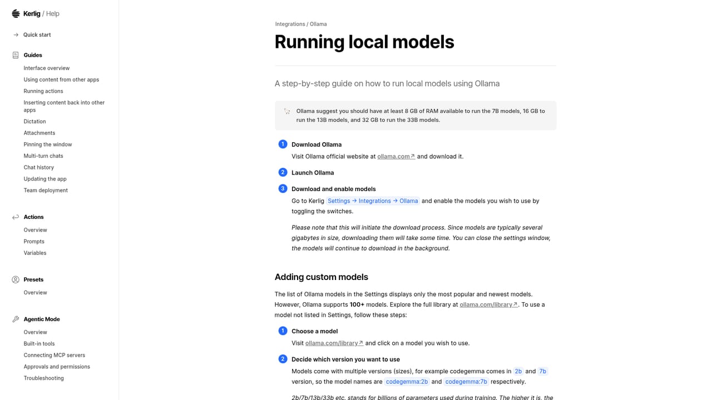712x400 pixels.
Task: Click the Agentic Mode wrench icon
Action: tap(16, 319)
